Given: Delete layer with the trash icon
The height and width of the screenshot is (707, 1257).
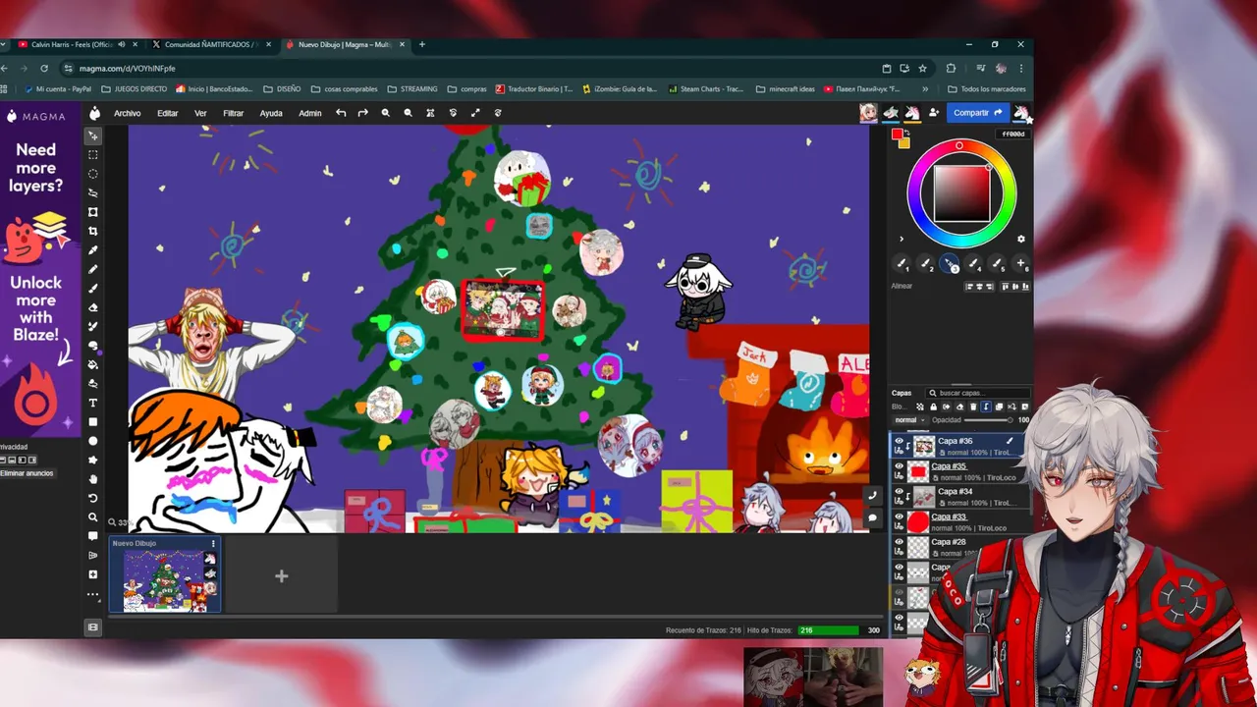Looking at the screenshot, I should click(973, 407).
